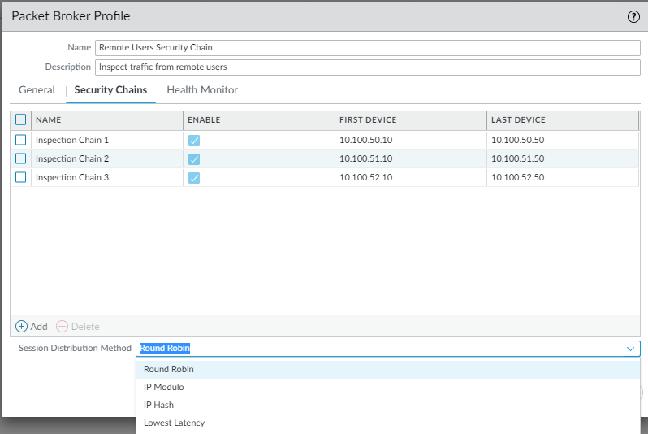This screenshot has width=648, height=434.
Task: Click the Name input field
Action: point(367,47)
